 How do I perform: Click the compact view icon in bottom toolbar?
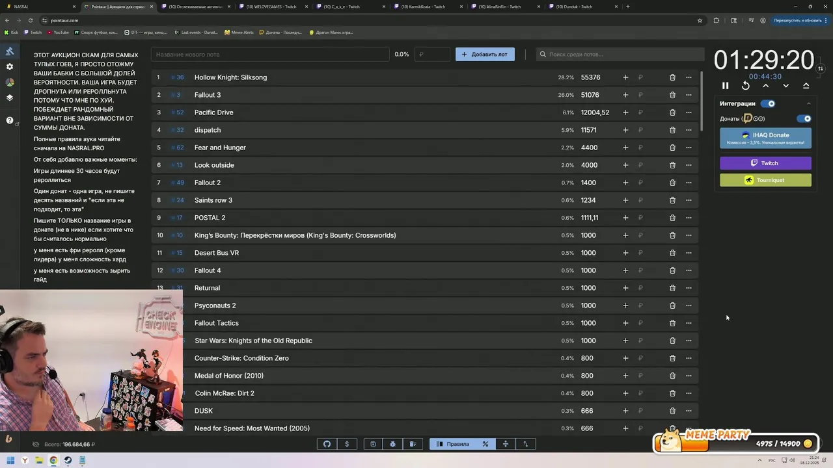click(x=506, y=444)
